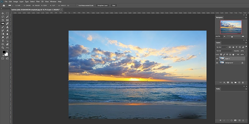Image resolution: width=249 pixels, height=124 pixels.
Task: Open the Layer menu
Action: (21, 2)
